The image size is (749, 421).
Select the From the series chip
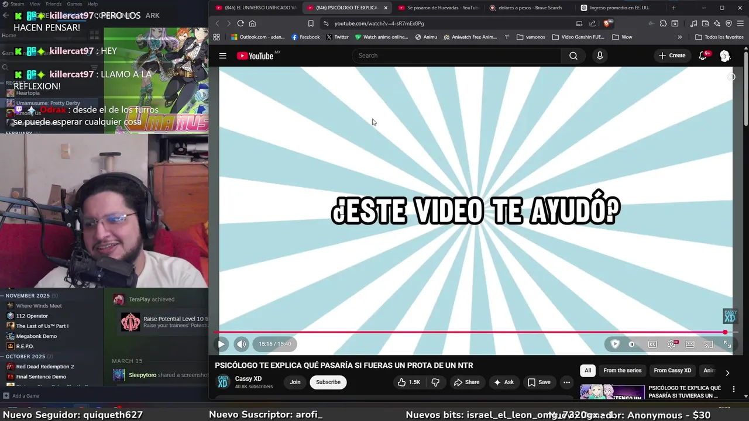coord(622,371)
